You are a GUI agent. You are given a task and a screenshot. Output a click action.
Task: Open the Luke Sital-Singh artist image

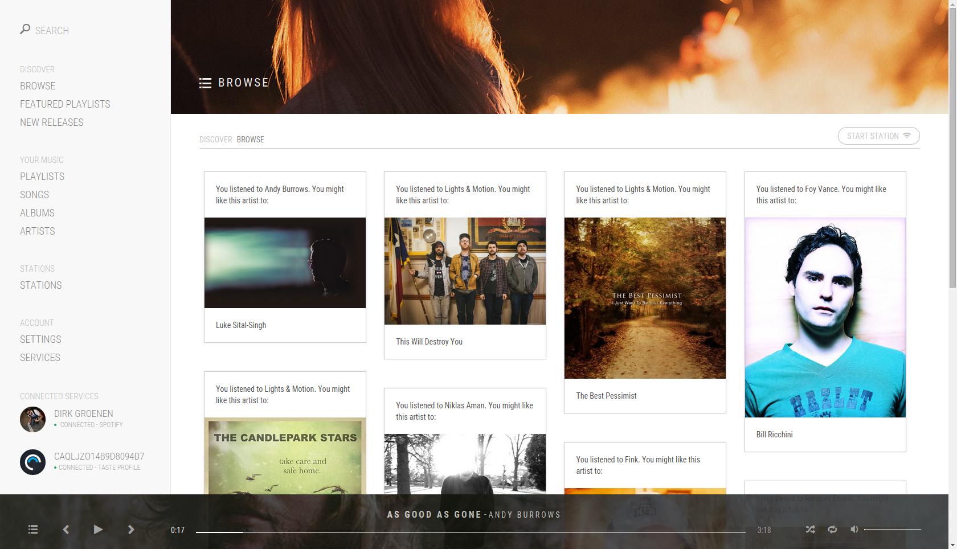285,263
